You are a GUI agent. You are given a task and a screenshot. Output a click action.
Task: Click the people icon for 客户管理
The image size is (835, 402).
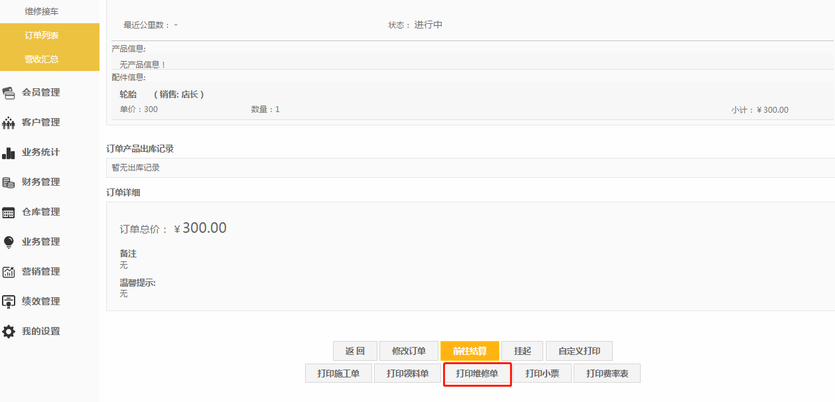click(9, 123)
